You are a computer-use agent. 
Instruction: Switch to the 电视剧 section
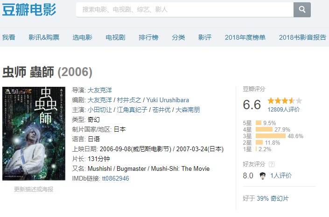(x=115, y=37)
